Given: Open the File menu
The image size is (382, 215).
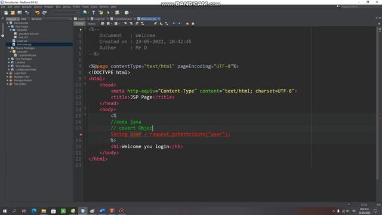Looking at the screenshot, I should click(3, 7).
